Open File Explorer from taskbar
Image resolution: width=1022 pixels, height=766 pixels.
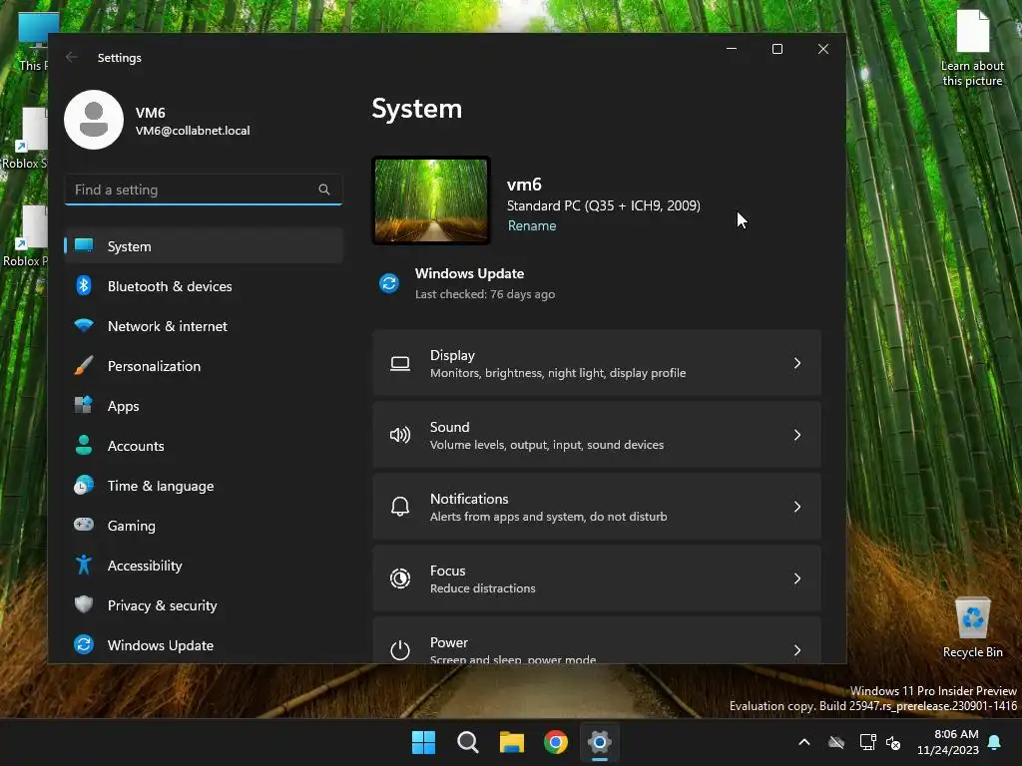[512, 742]
